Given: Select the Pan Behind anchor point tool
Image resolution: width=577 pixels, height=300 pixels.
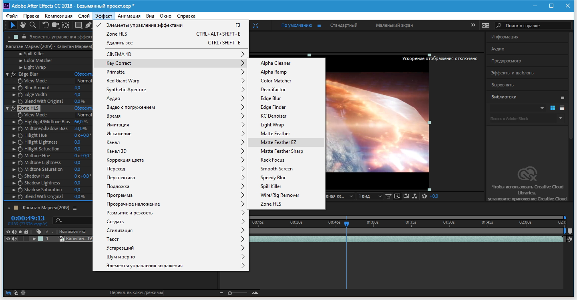Looking at the screenshot, I should 66,25.
